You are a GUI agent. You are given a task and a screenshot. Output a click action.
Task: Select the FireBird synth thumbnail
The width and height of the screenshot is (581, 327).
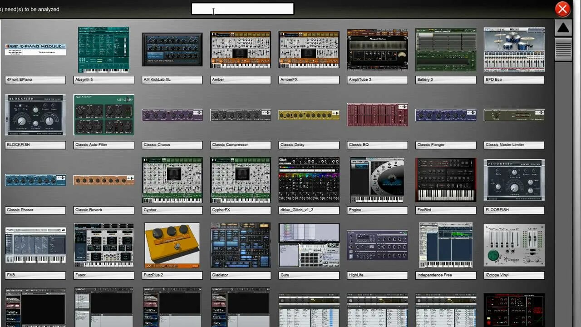tap(446, 180)
